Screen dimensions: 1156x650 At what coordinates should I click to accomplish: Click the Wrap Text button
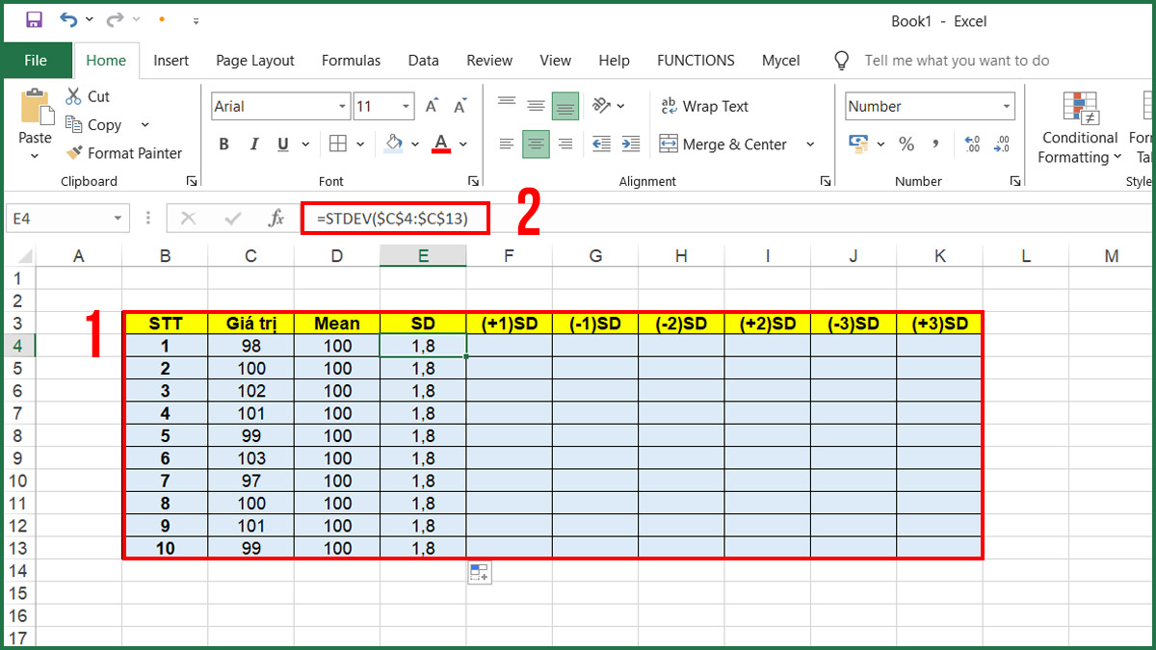(x=704, y=106)
